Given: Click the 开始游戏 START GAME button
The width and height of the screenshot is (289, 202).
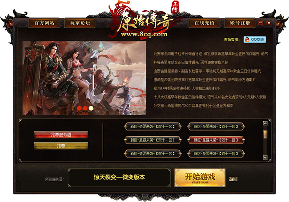Looking at the screenshot, I should (200, 178).
